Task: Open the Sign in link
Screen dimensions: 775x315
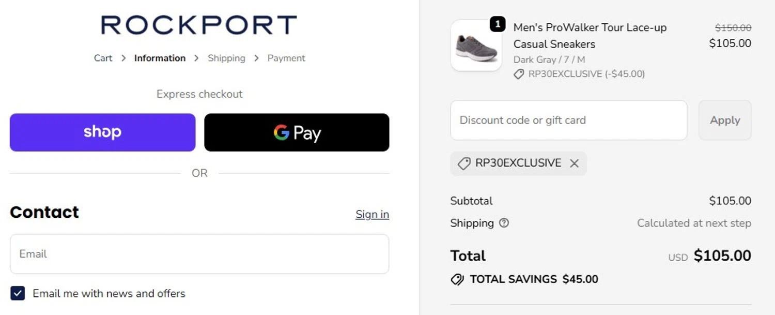Action: tap(372, 214)
